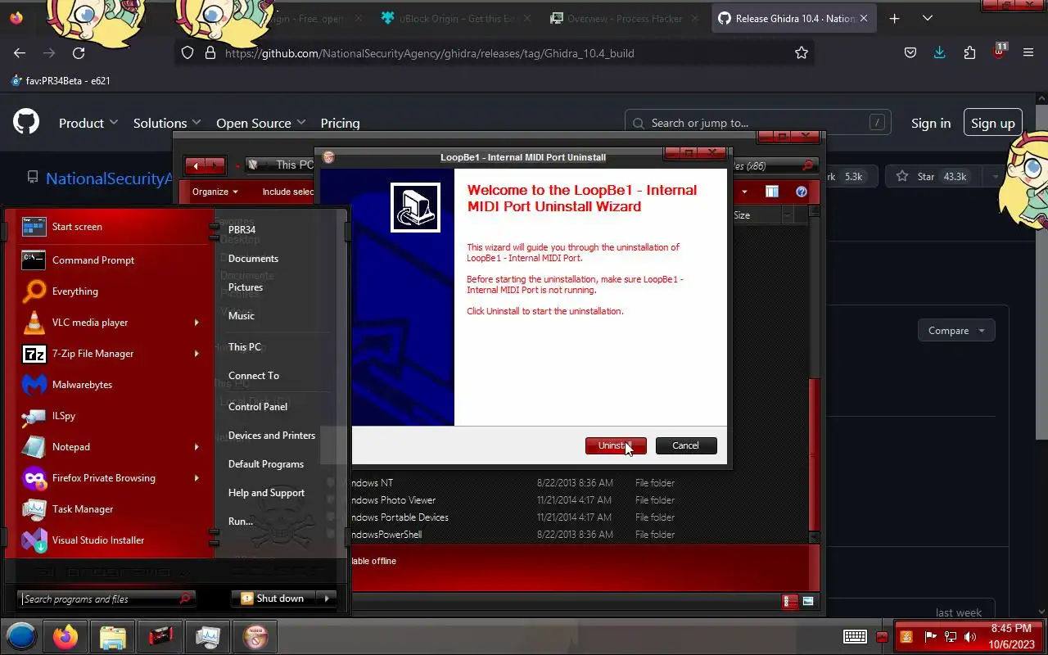1048x655 pixels.
Task: Open Devices and Printers from Start menu
Action: click(x=272, y=436)
